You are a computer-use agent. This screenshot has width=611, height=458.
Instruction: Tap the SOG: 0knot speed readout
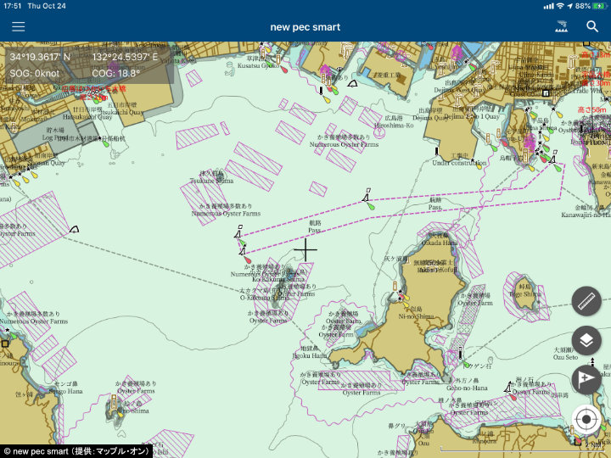point(35,73)
